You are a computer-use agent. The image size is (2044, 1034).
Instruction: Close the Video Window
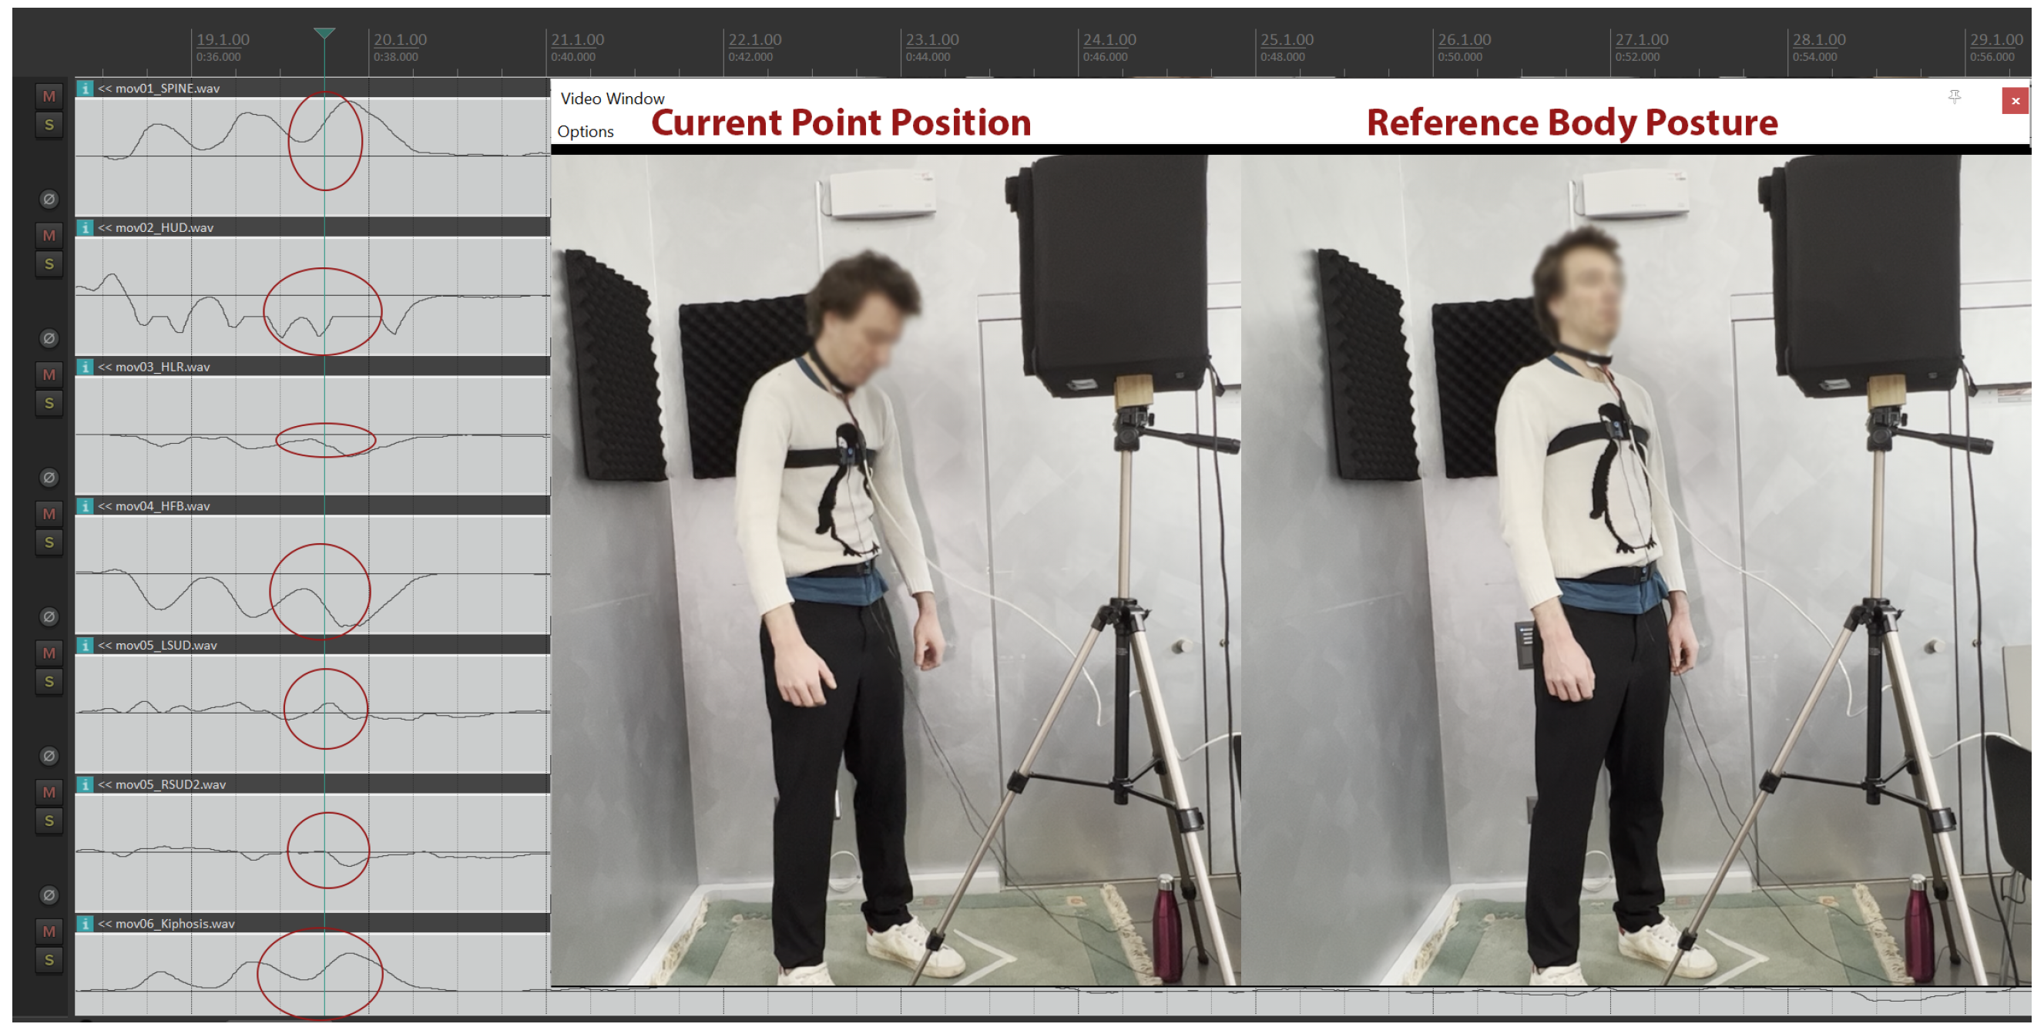pyautogui.click(x=2015, y=101)
